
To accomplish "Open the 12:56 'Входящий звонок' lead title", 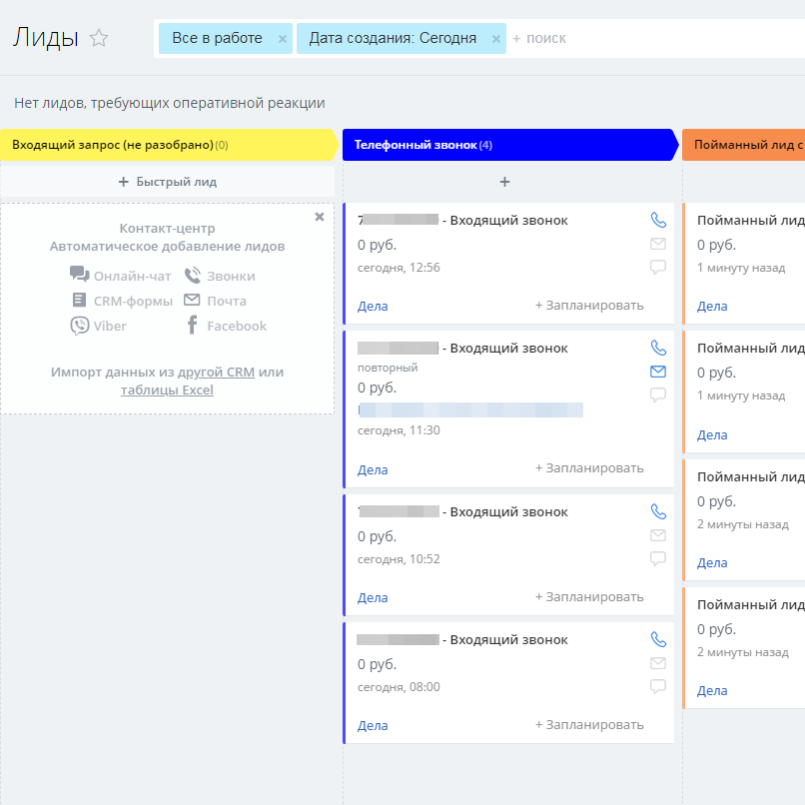I will [462, 221].
